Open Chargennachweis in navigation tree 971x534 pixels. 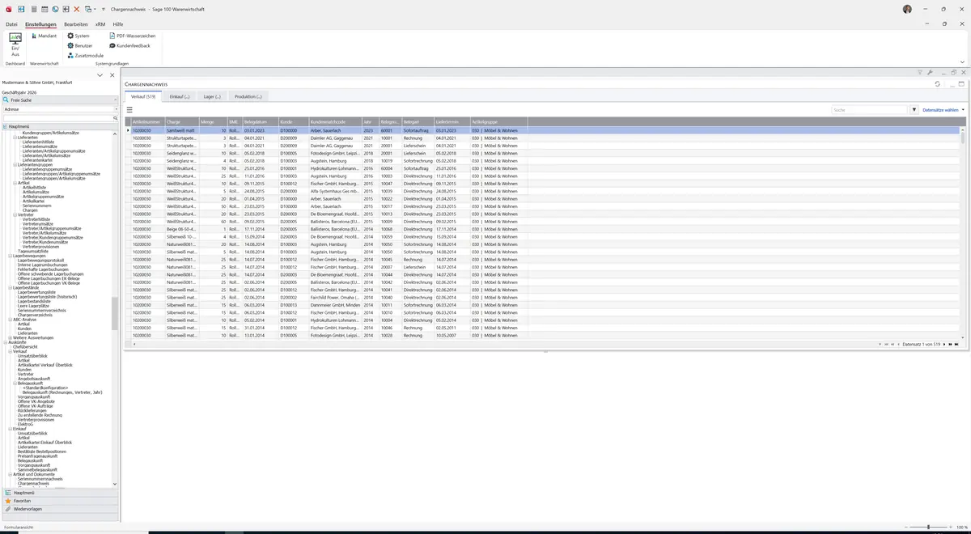click(35, 483)
